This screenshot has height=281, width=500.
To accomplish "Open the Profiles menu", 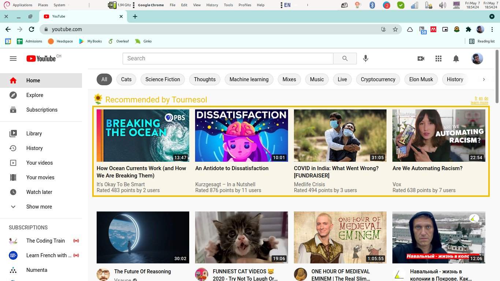I will click(245, 5).
